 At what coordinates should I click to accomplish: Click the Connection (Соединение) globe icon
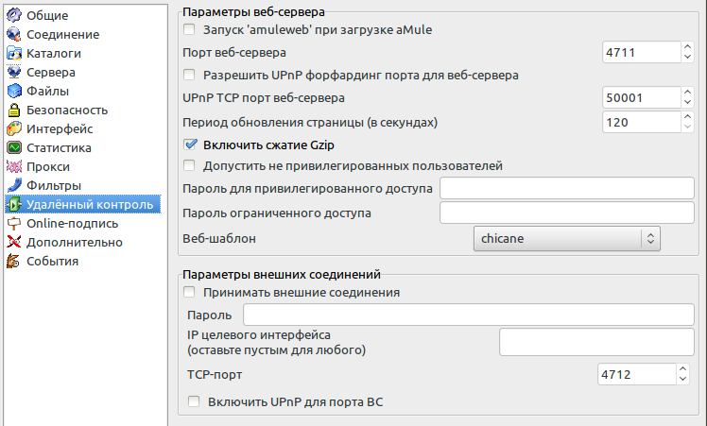tap(14, 34)
